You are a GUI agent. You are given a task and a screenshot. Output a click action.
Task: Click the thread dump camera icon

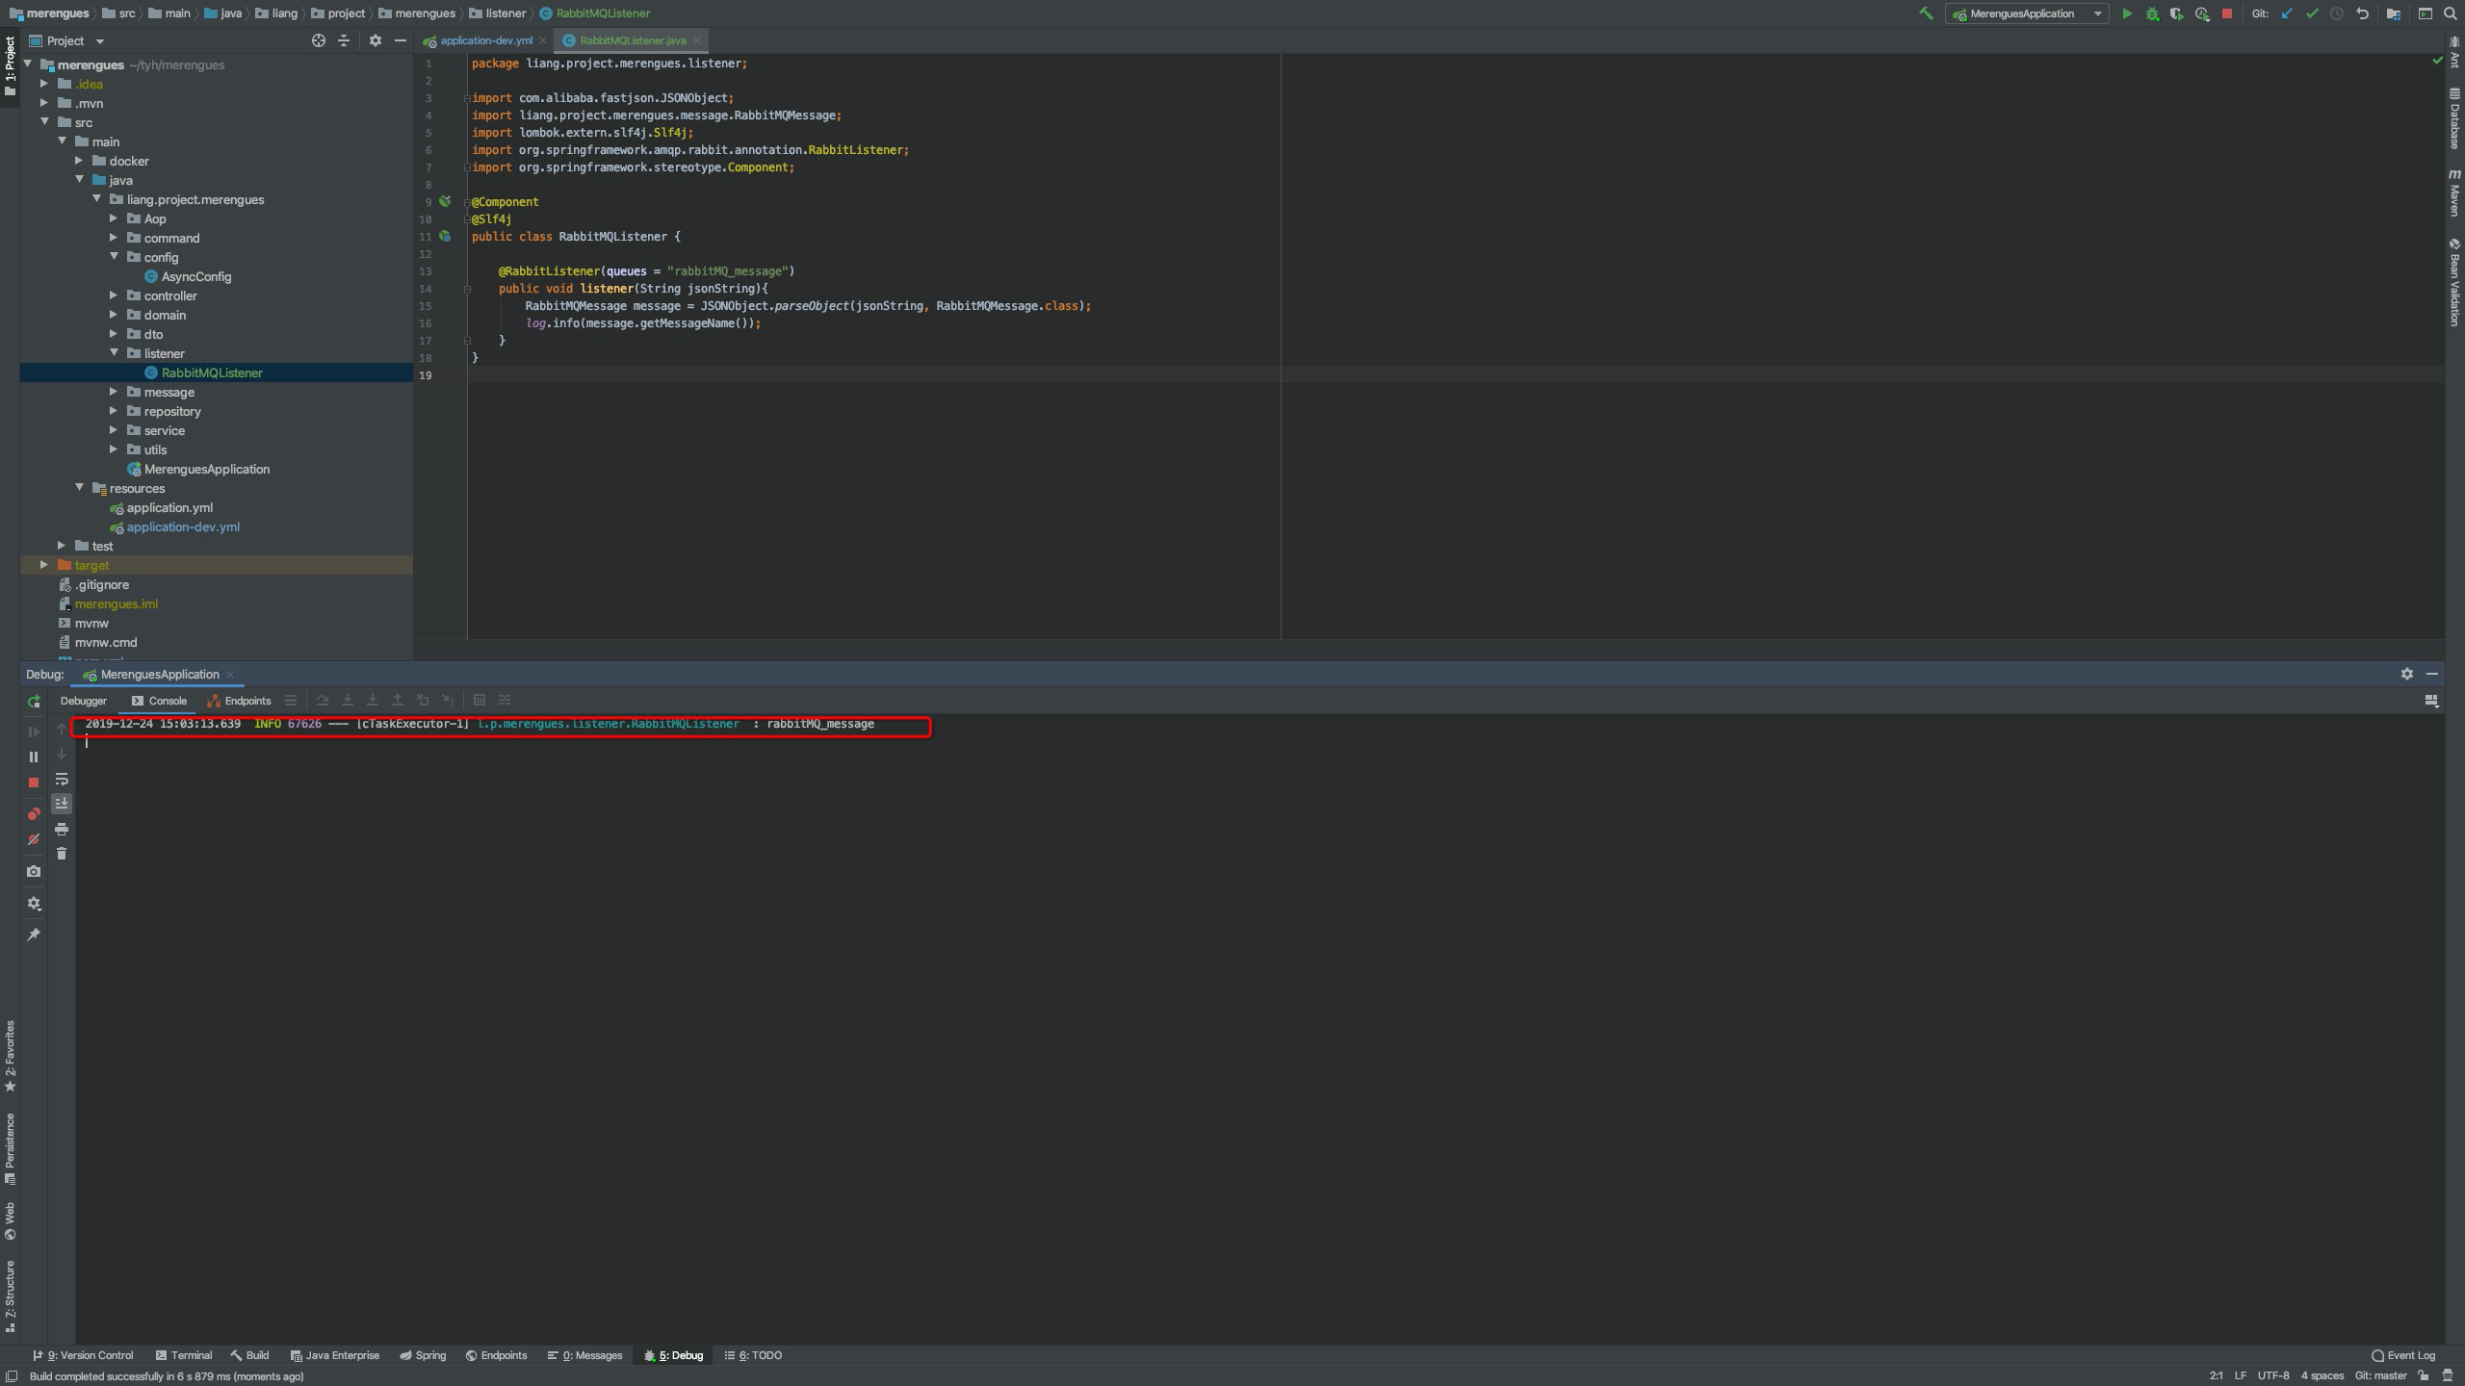(x=34, y=871)
